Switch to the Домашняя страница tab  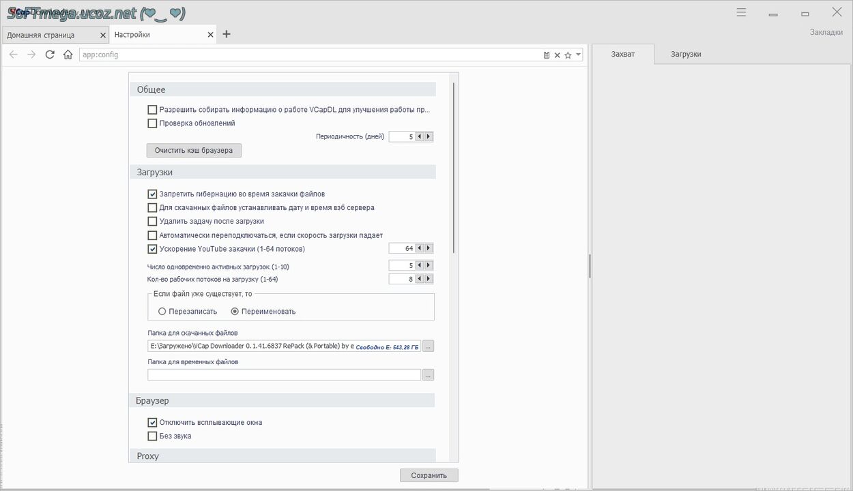click(x=41, y=35)
